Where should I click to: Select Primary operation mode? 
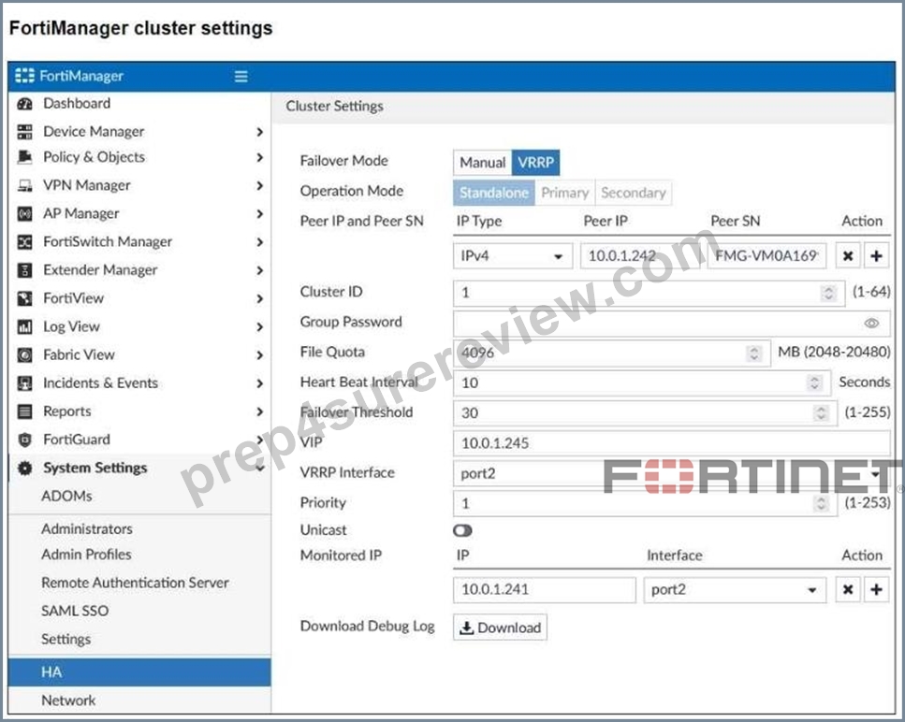tap(564, 193)
